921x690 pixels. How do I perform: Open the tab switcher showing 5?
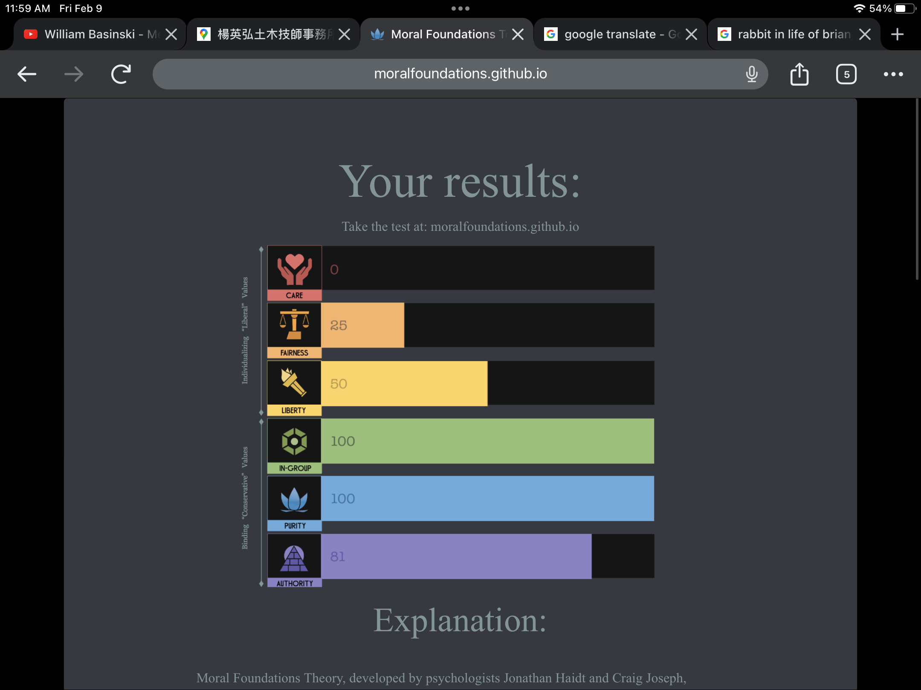[x=846, y=74]
